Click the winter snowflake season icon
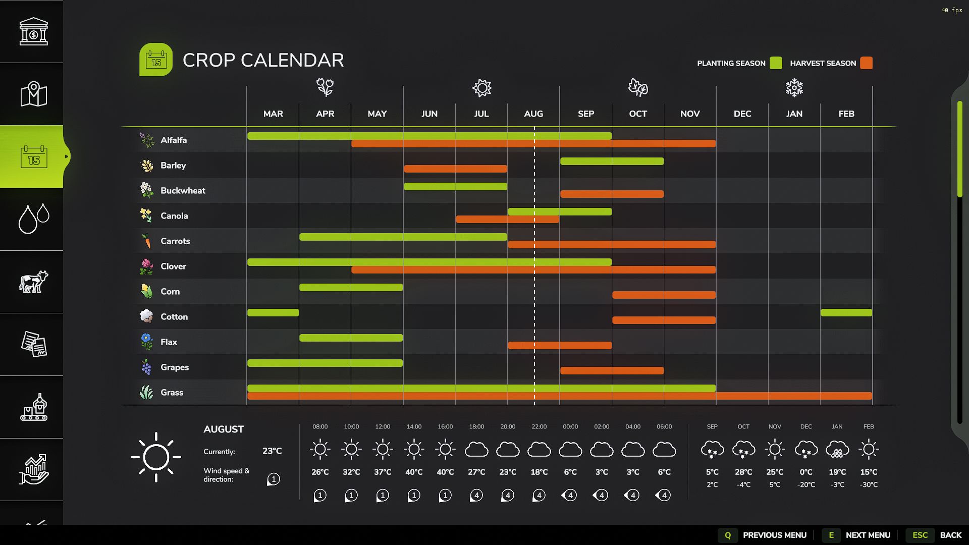Image resolution: width=969 pixels, height=545 pixels. [794, 87]
